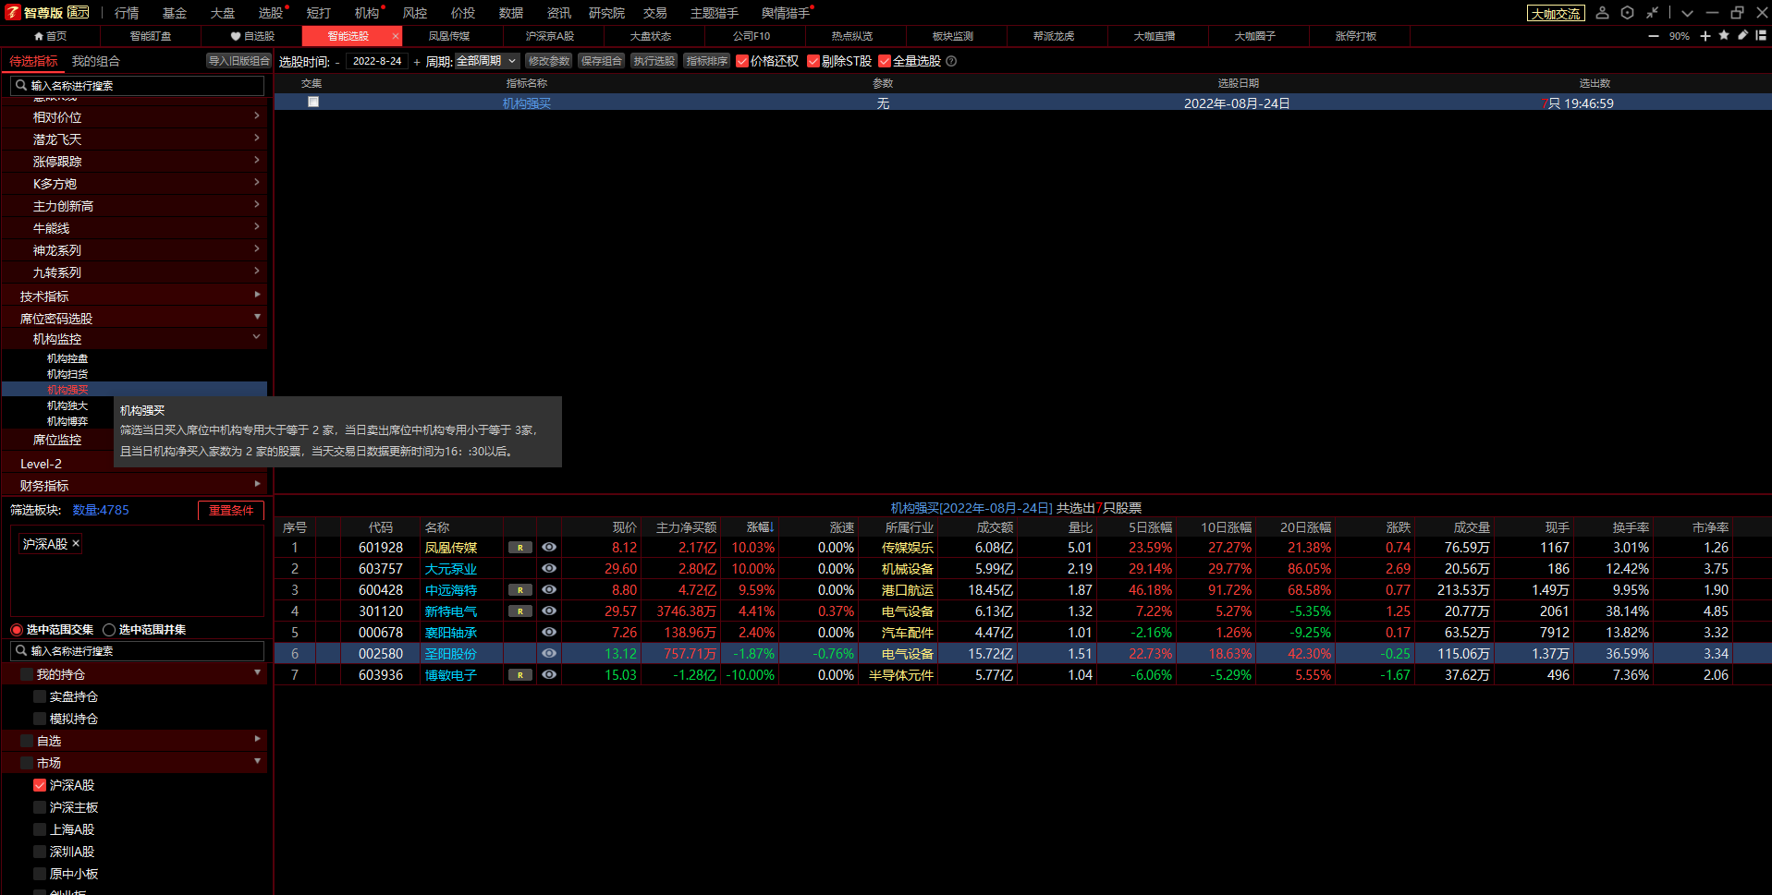The width and height of the screenshot is (1772, 895).
Task: Select the 选中范围并集 radio button
Action: coord(109,630)
